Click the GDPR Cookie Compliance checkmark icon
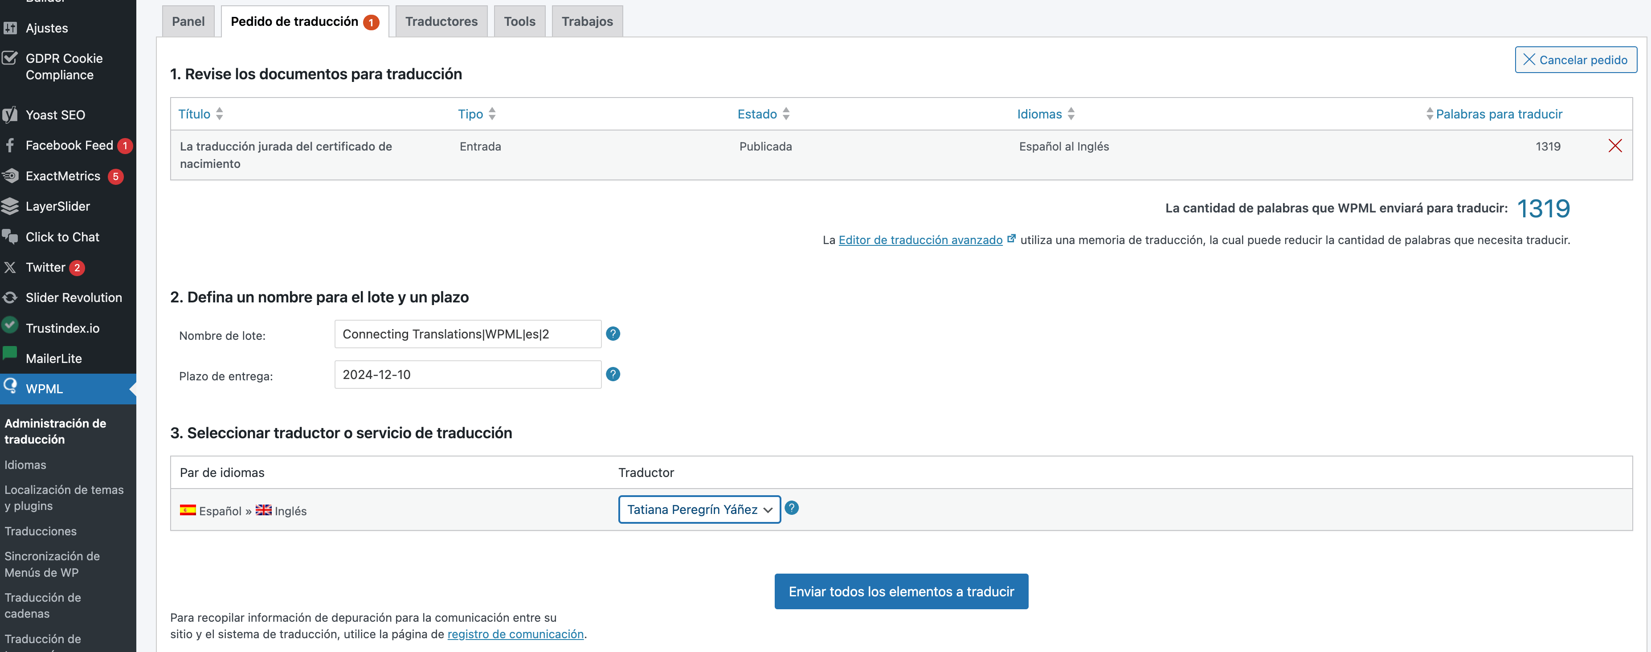Screen dimensions: 1651x652 10,58
